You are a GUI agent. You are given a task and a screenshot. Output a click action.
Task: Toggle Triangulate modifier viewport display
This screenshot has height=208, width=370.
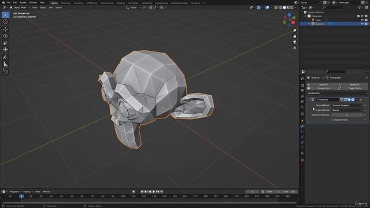[x=349, y=100]
